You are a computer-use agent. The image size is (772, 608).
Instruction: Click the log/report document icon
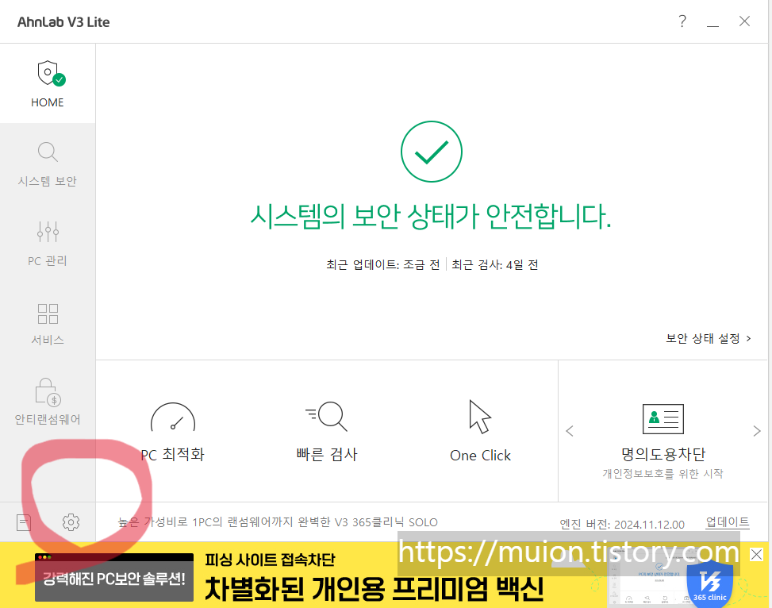tap(24, 522)
